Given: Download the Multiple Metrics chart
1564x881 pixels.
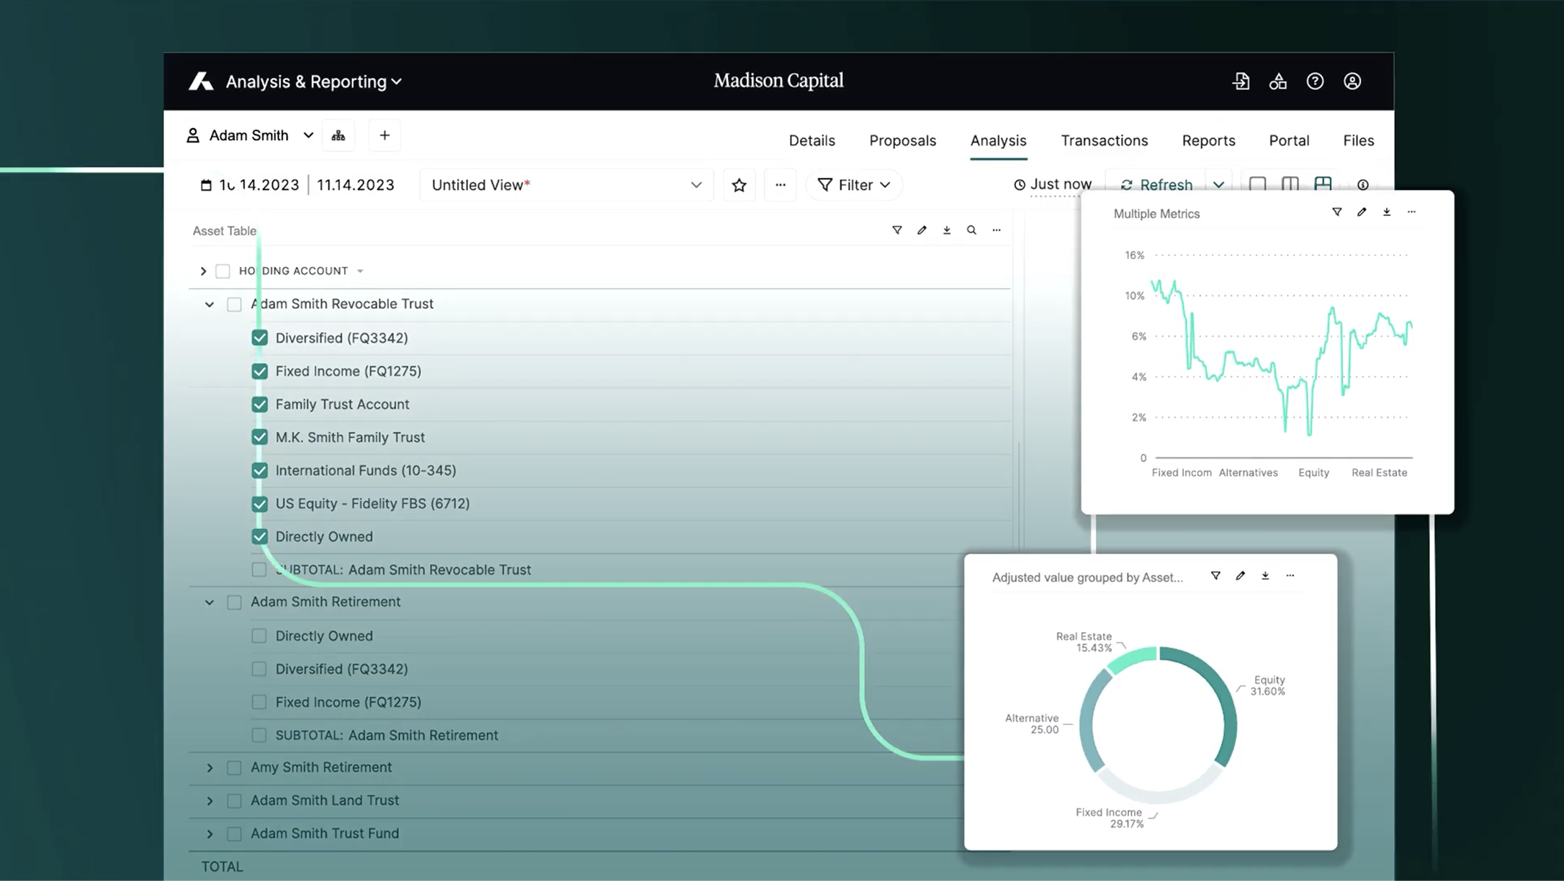Looking at the screenshot, I should [1387, 212].
